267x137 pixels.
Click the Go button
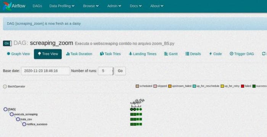pos(120,71)
